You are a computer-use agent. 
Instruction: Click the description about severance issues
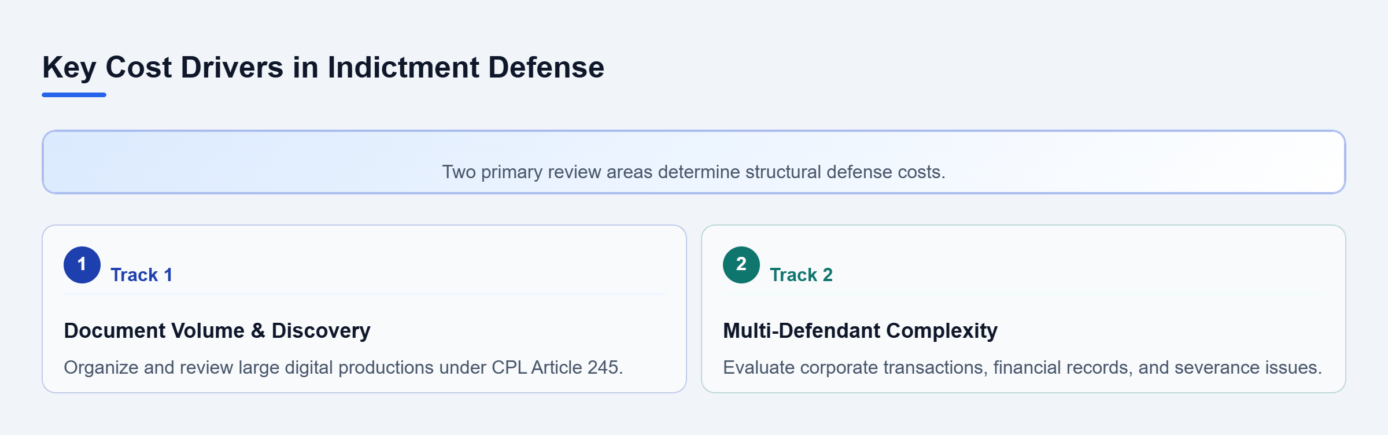(x=1022, y=367)
